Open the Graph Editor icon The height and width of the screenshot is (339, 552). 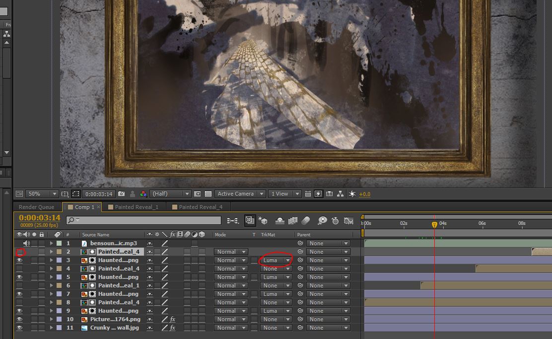348,221
